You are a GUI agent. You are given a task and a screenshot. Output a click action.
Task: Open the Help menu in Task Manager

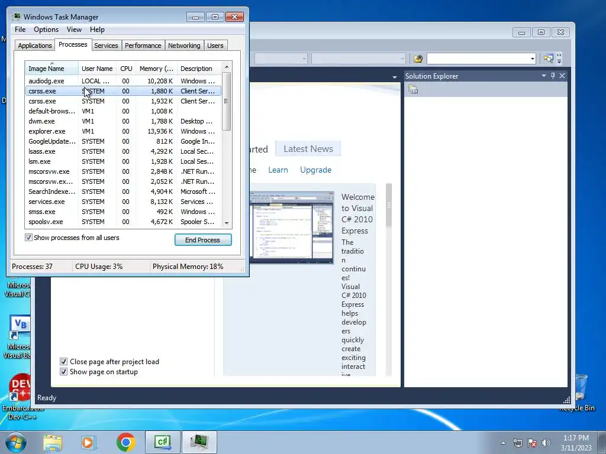click(97, 30)
